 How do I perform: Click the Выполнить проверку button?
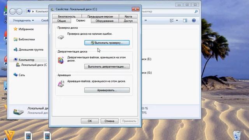107,43
